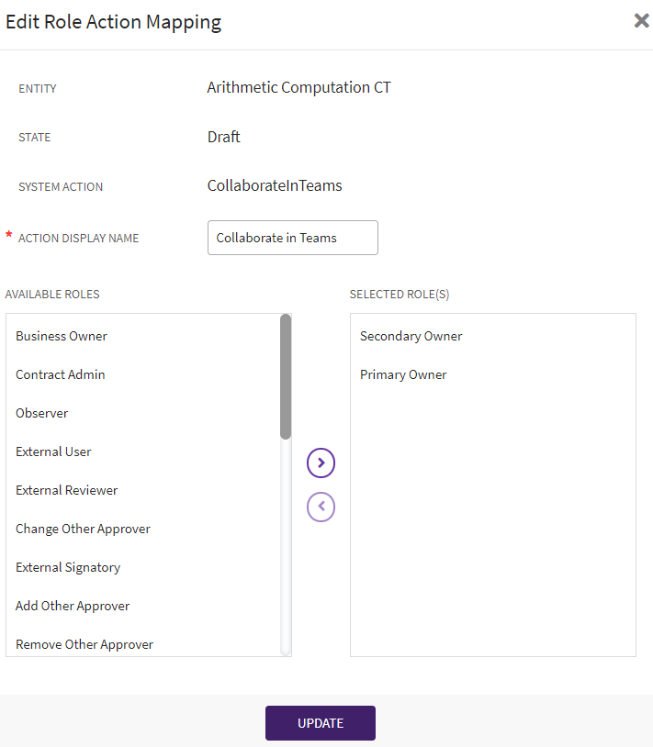
Task: Click empty area of selected roles list
Action: pyautogui.click(x=492, y=532)
